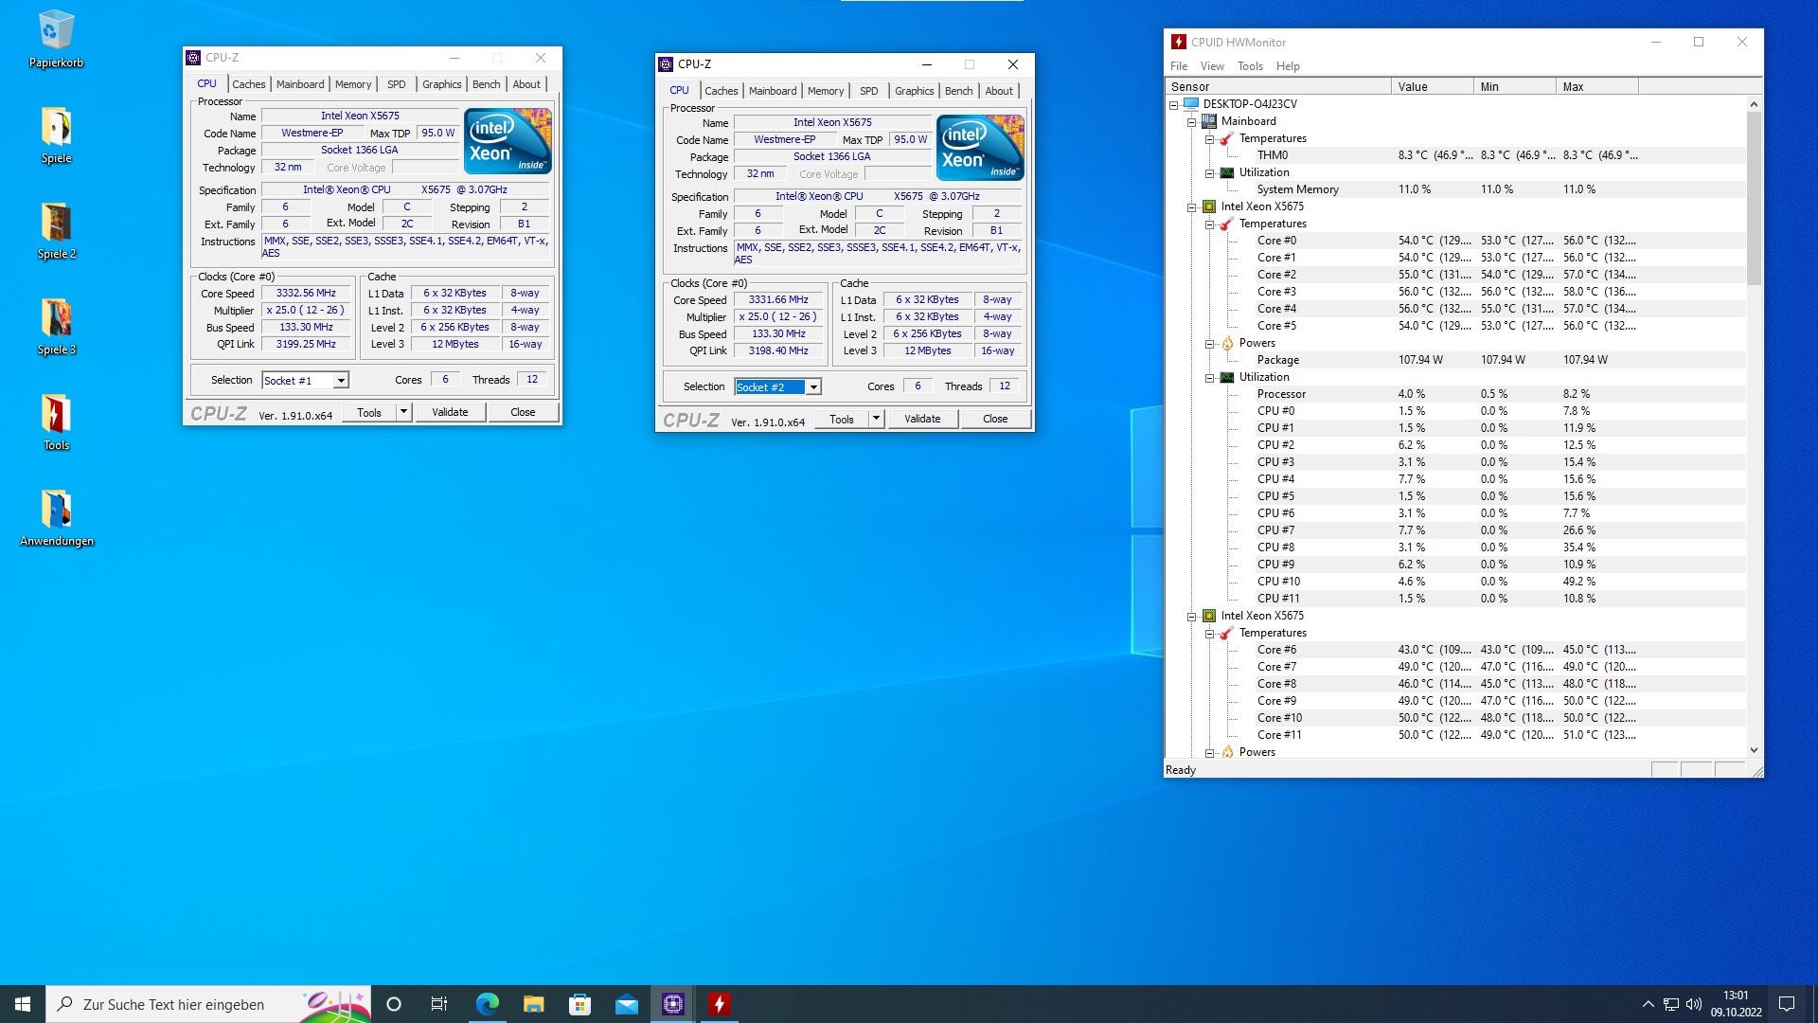This screenshot has height=1023, width=1818.
Task: Open the Mail app in the taskbar
Action: pos(626,1004)
